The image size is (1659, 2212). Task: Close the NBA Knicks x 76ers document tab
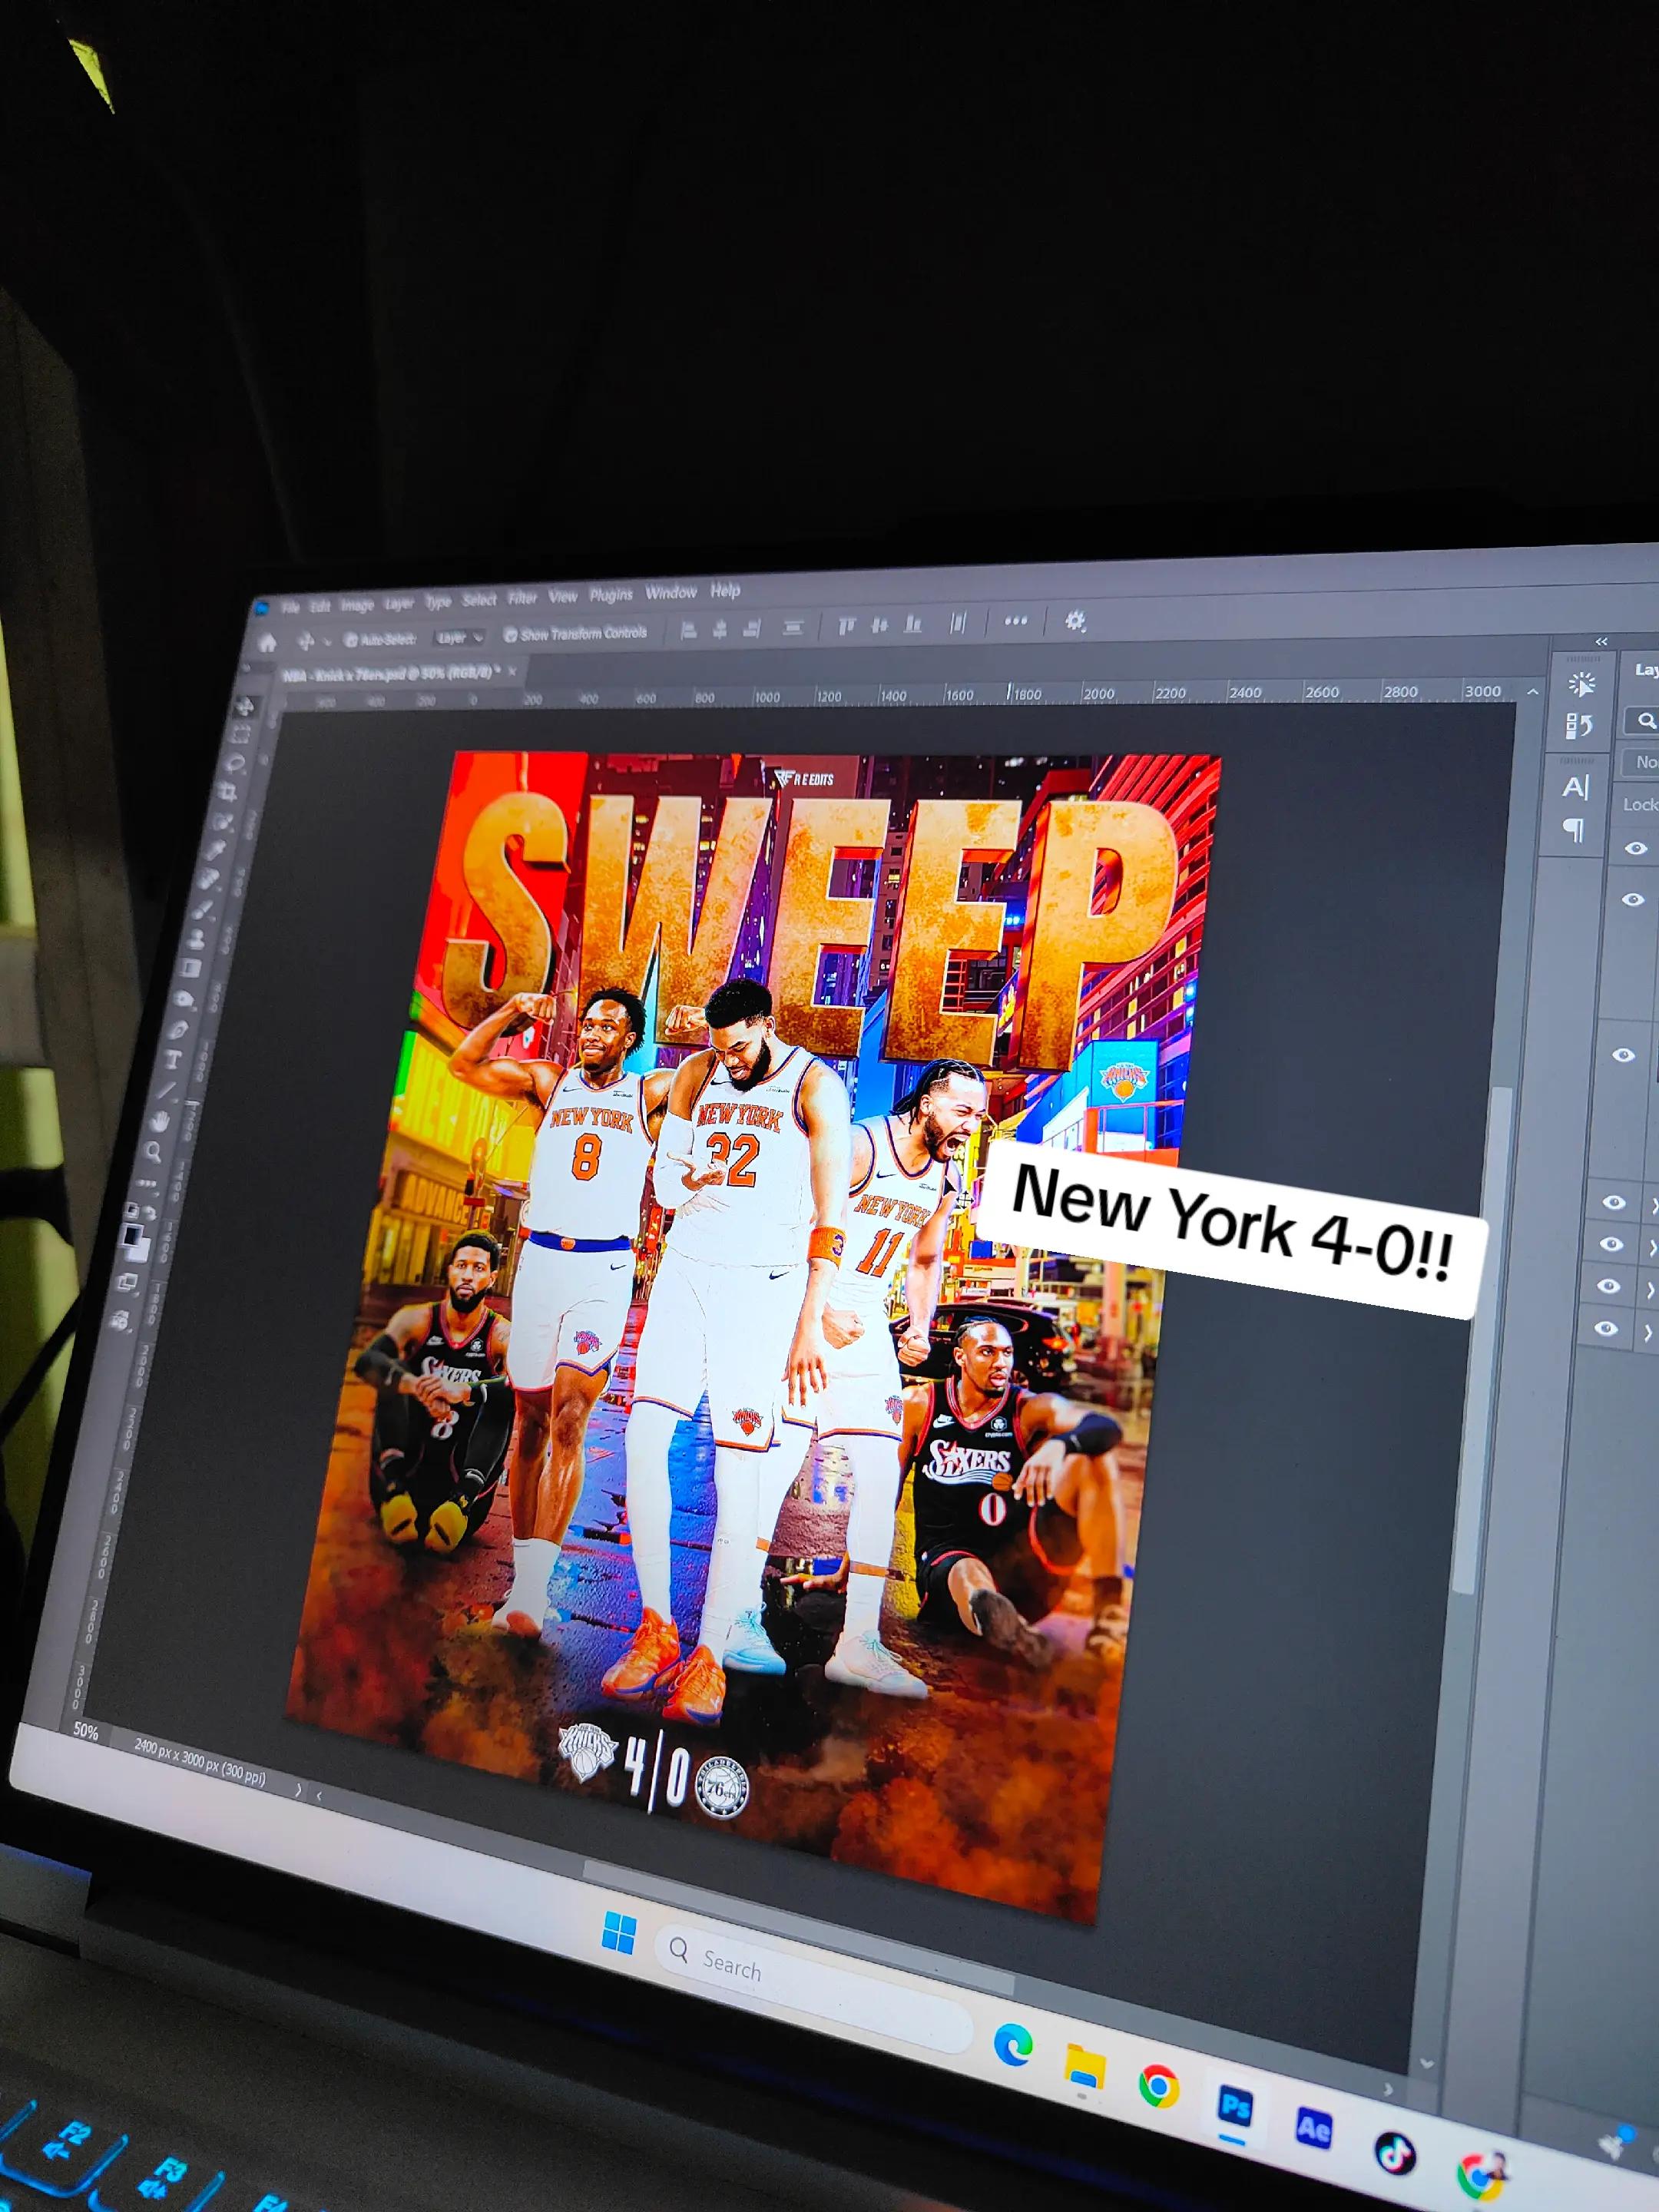click(x=512, y=672)
